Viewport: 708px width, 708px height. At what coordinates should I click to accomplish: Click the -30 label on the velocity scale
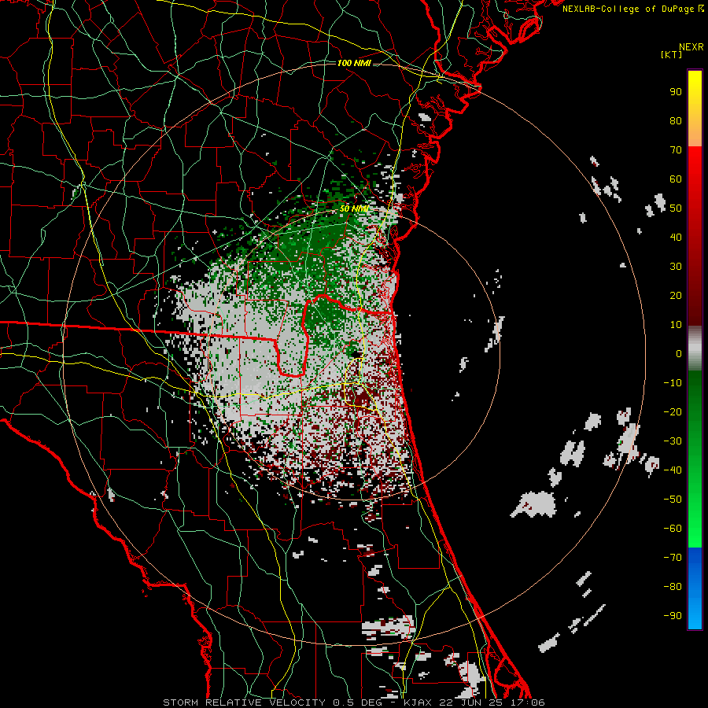click(x=673, y=441)
